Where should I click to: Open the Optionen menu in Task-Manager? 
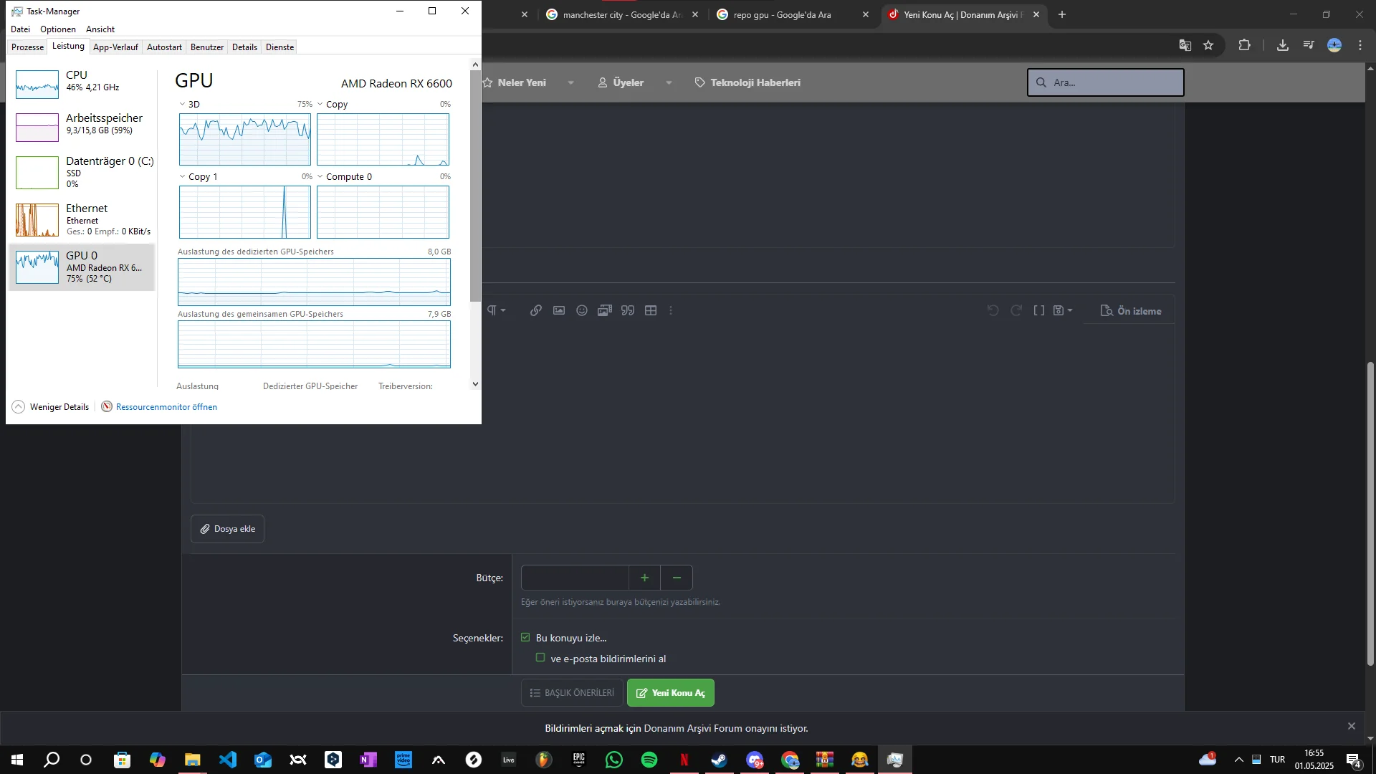pyautogui.click(x=57, y=29)
